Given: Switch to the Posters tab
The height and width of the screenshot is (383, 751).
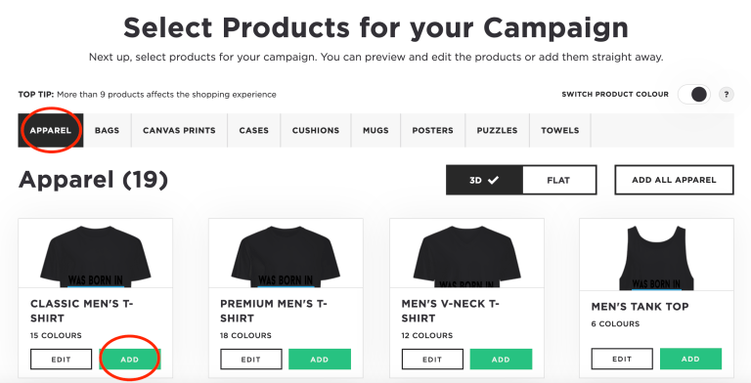Looking at the screenshot, I should [x=432, y=130].
